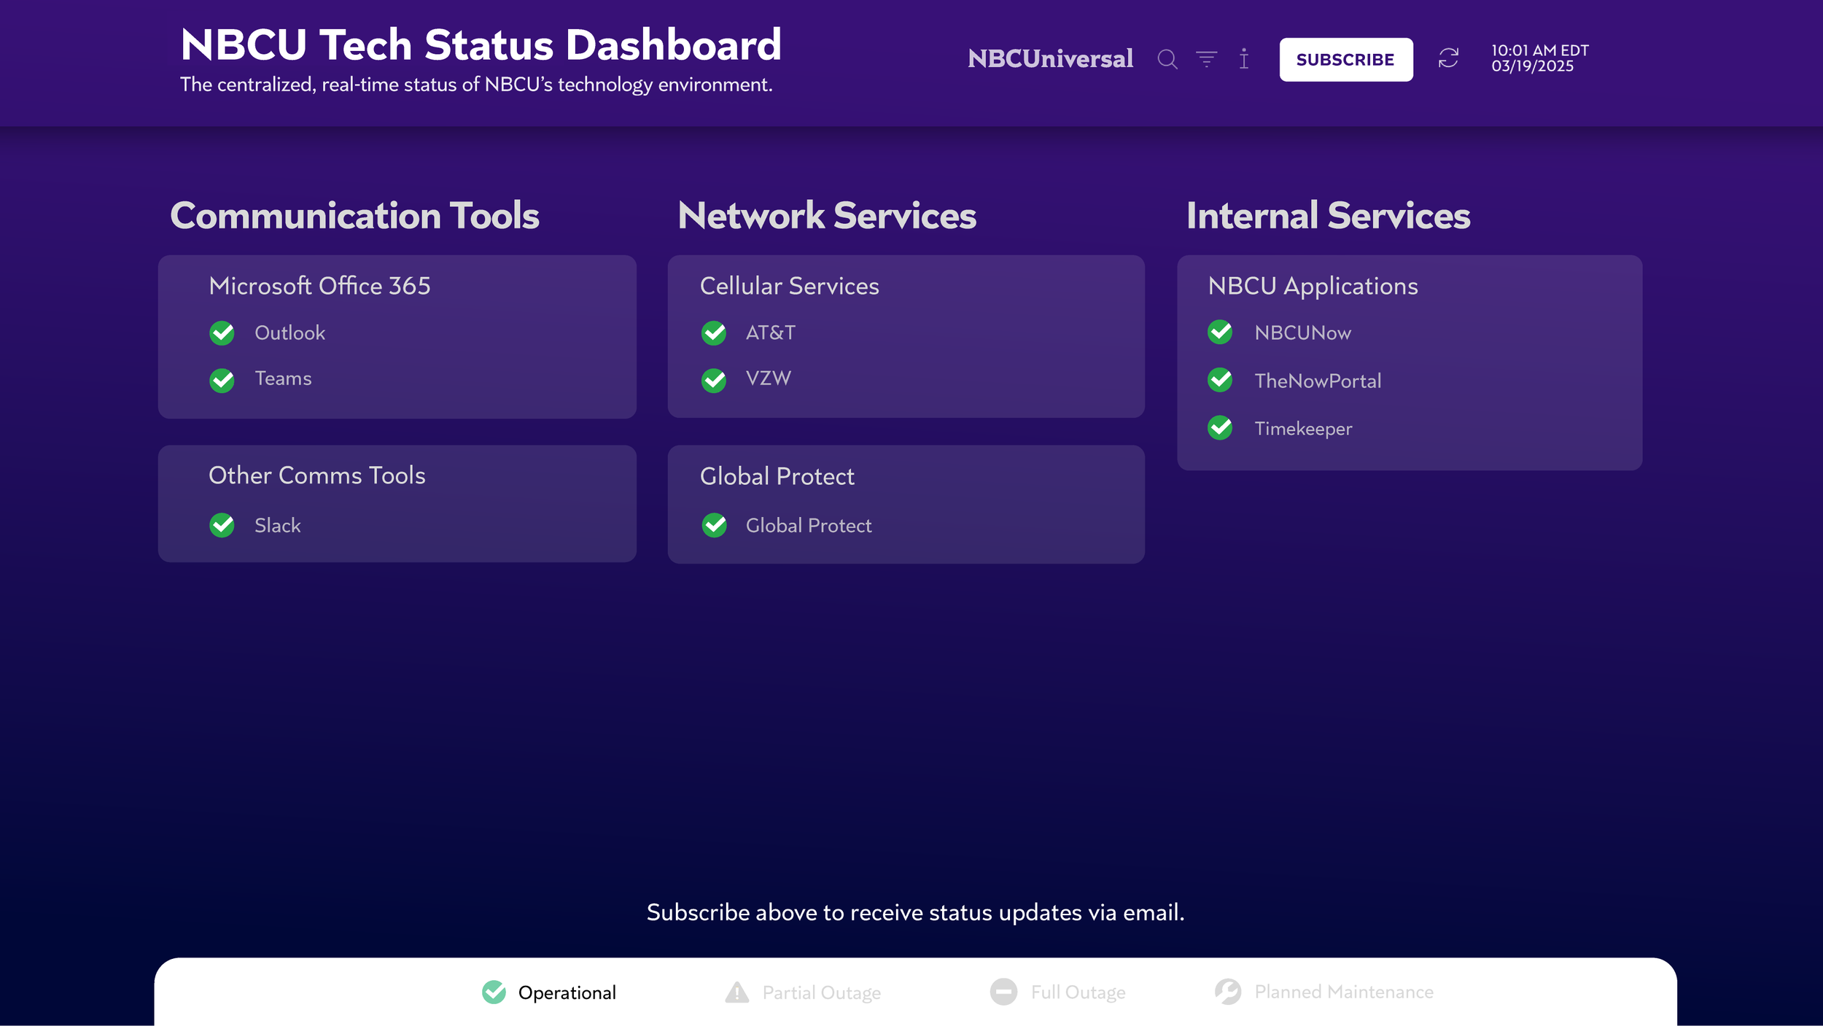The image size is (1823, 1026).
Task: Open the Teams service entry
Action: [x=283, y=378]
